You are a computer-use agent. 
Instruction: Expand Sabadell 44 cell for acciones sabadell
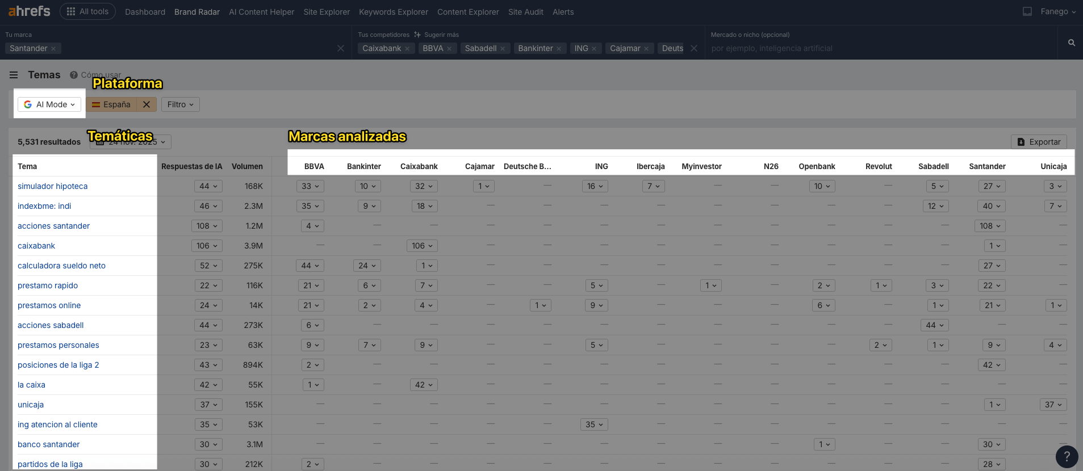(x=935, y=325)
